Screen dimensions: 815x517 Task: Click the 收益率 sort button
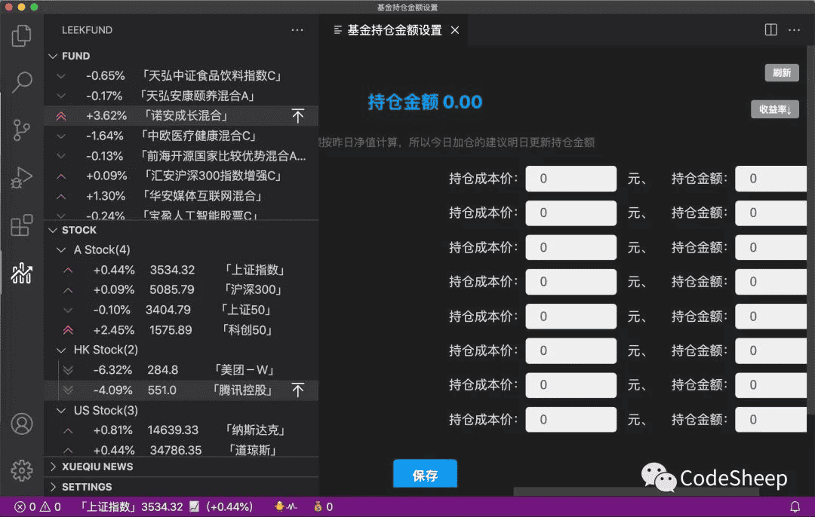[x=775, y=109]
